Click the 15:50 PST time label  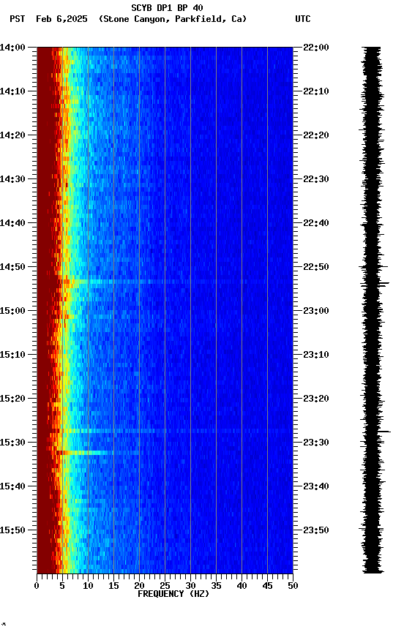click(x=12, y=530)
